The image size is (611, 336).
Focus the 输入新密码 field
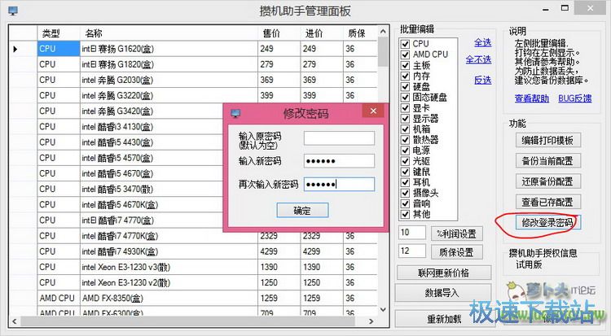click(339, 161)
